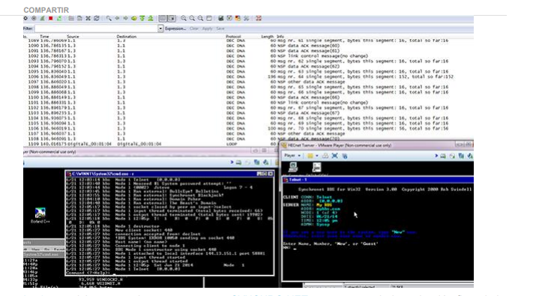This screenshot has width=536, height=296.
Task: Click the Apply filter button
Action: [x=207, y=28]
